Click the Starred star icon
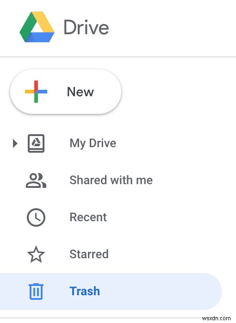The height and width of the screenshot is (323, 236). (x=36, y=254)
